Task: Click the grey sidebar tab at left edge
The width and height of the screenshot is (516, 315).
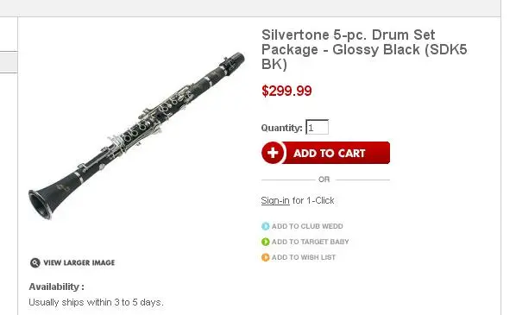Action: click(x=9, y=62)
